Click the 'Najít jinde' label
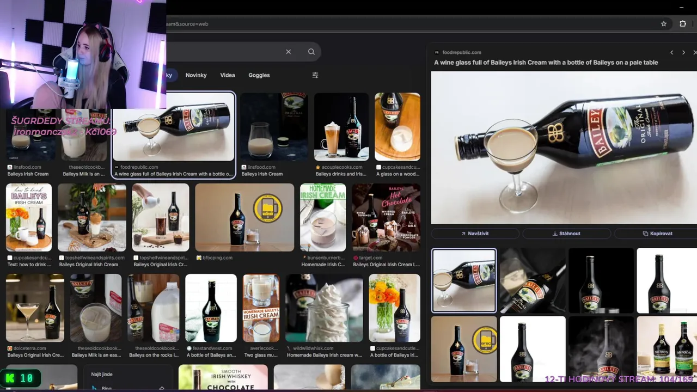697x392 pixels. 102,375
